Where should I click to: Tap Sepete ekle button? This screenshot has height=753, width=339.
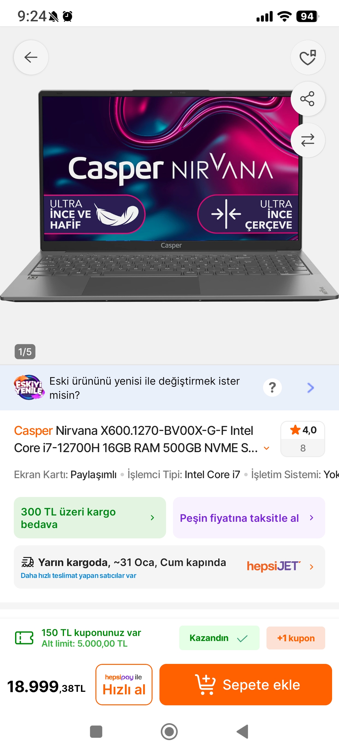(x=246, y=685)
